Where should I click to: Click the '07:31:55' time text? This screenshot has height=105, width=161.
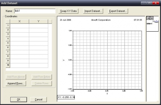(x=138, y=20)
